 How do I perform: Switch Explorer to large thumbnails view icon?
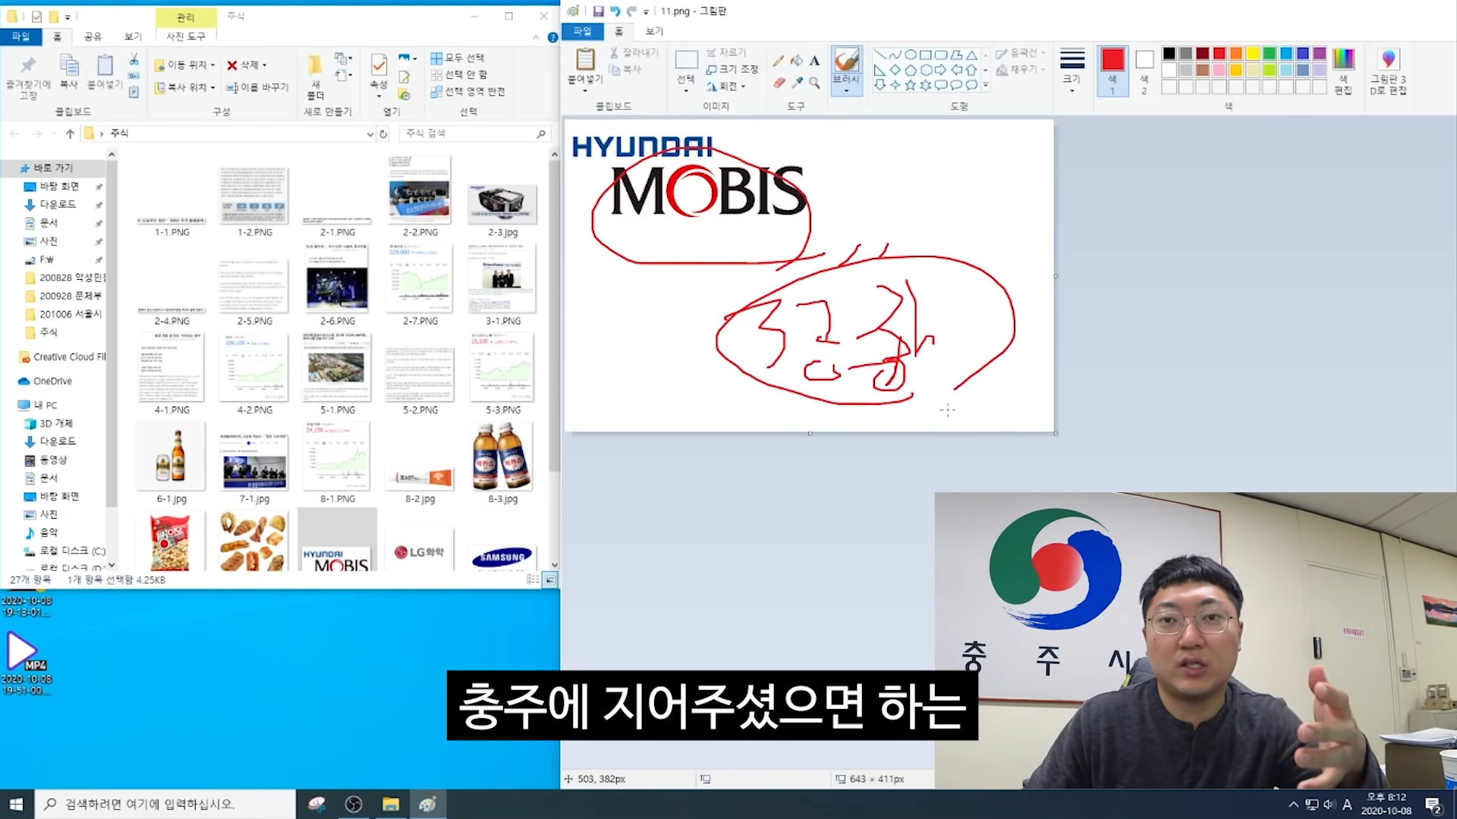pyautogui.click(x=550, y=579)
